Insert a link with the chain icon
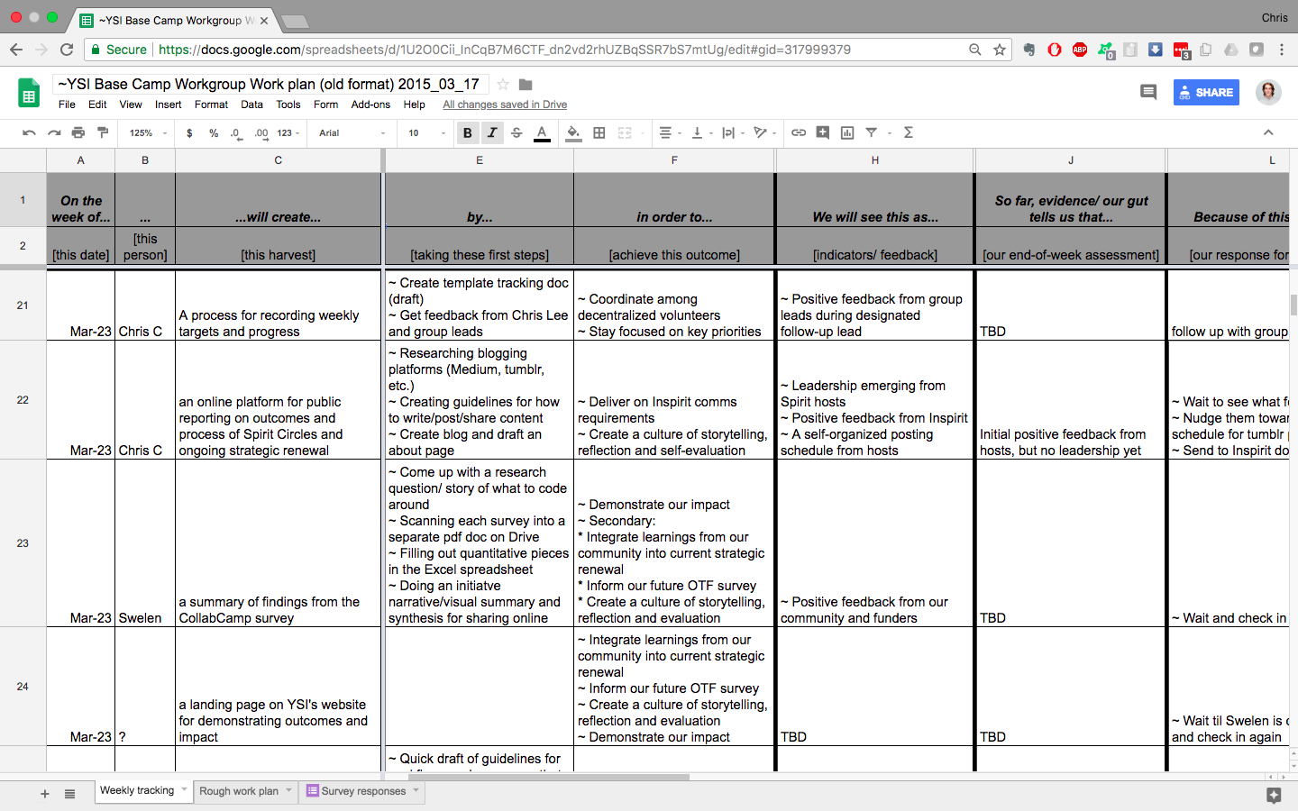The image size is (1298, 811). tap(799, 132)
